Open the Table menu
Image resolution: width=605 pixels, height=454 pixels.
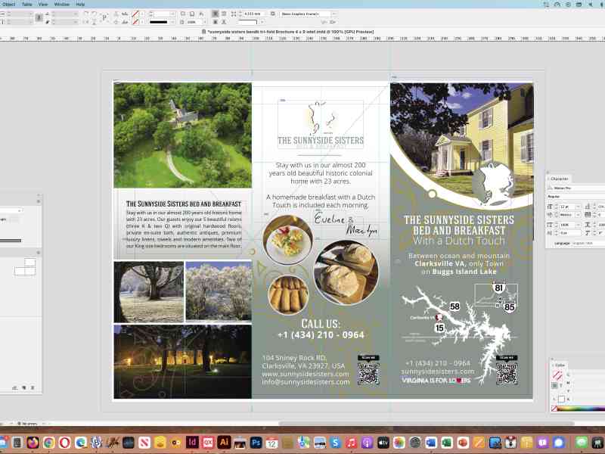coord(26,5)
